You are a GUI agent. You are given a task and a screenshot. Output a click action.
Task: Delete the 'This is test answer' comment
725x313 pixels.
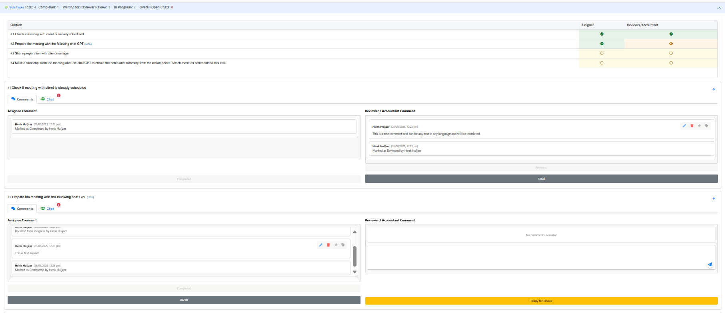pyautogui.click(x=328, y=245)
